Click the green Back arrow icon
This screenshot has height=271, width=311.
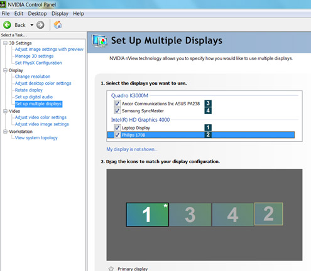tap(7, 25)
